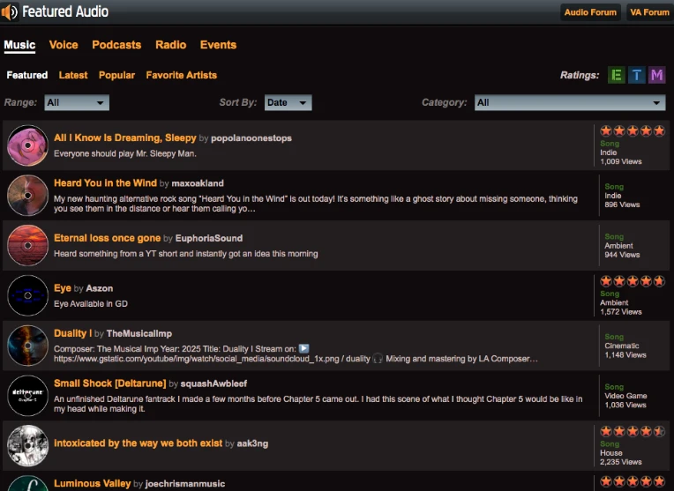The image size is (674, 491).
Task: Visit artist squashAwbleef profile
Action: pos(213,384)
